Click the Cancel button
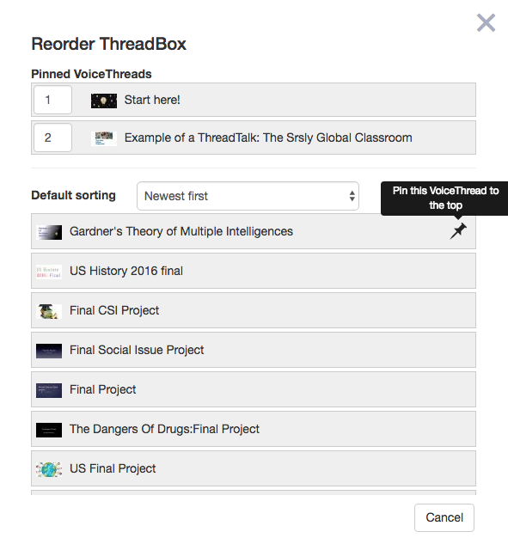 [x=444, y=517]
